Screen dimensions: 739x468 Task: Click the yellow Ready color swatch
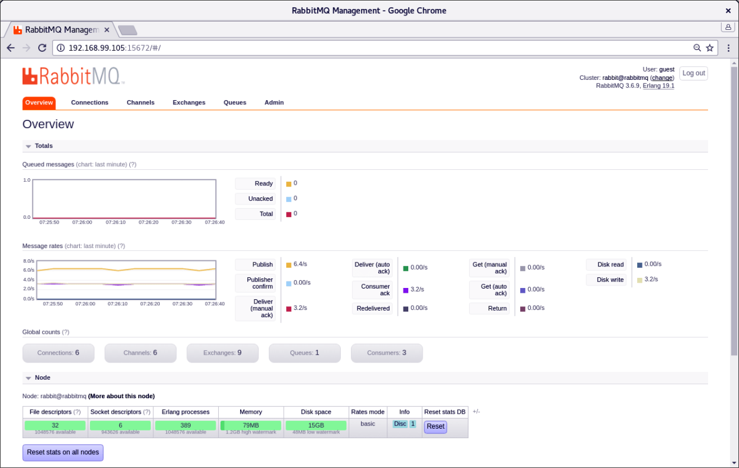click(x=289, y=184)
